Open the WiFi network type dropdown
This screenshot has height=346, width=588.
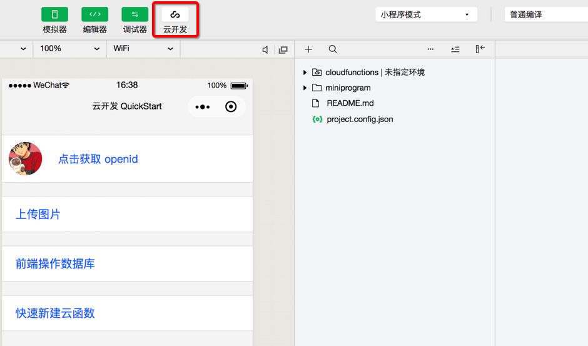pos(144,49)
